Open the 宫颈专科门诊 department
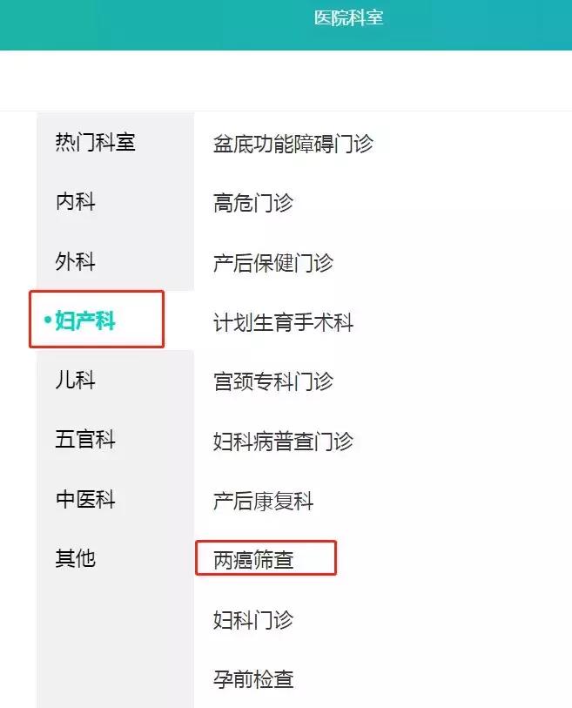Screen dimensions: 572x708 click(x=273, y=381)
